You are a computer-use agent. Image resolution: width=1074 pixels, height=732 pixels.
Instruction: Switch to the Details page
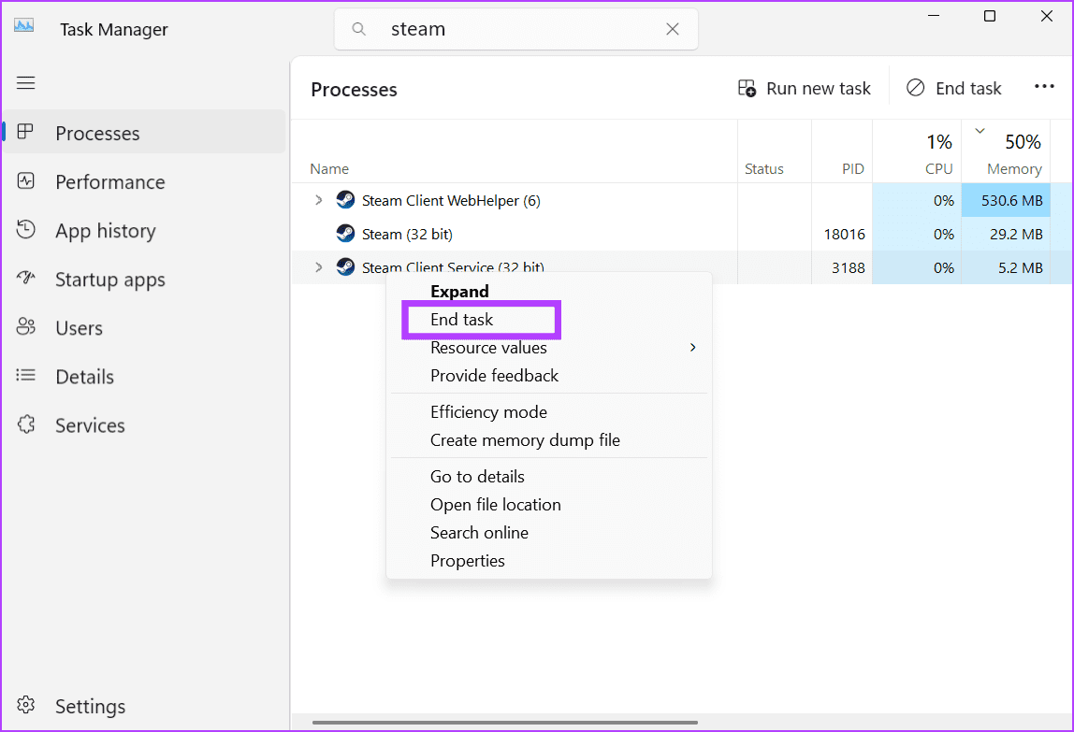click(84, 377)
